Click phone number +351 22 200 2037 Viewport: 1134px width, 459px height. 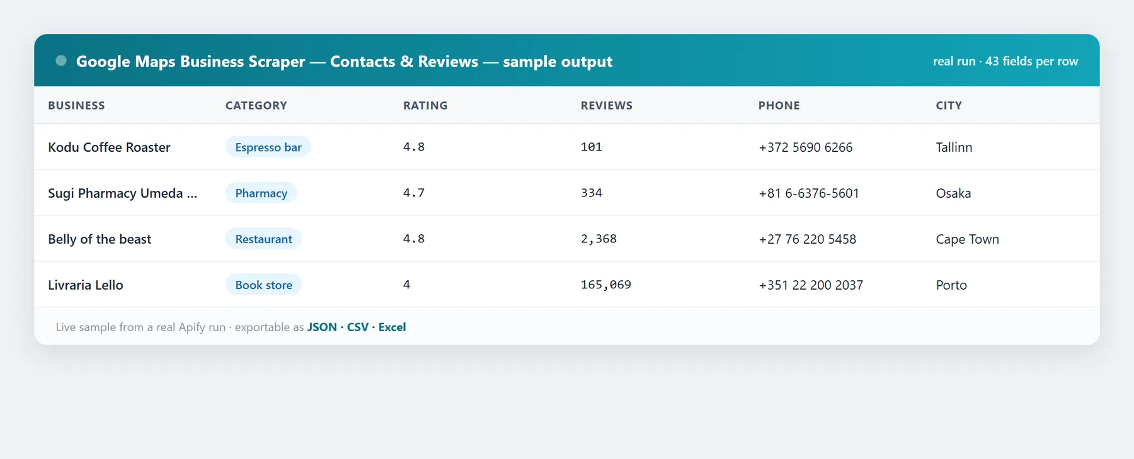tap(811, 285)
